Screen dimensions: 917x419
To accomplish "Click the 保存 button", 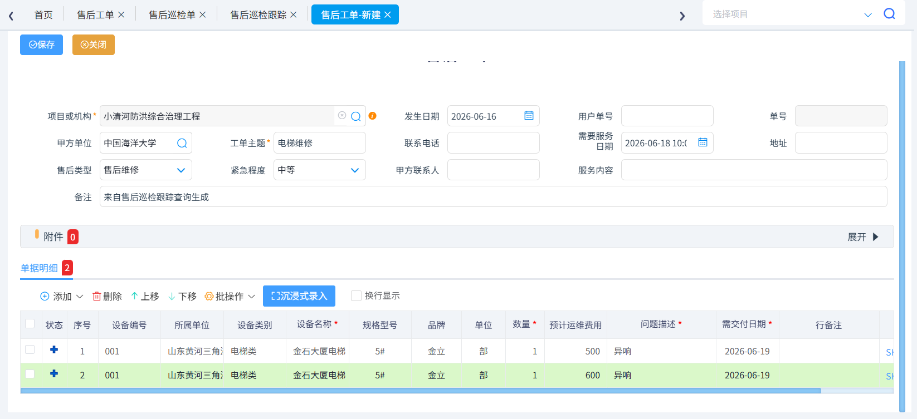I will (x=41, y=45).
